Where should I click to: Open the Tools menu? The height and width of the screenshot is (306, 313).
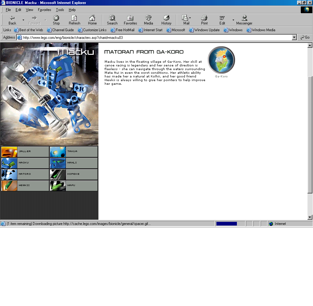click(60, 10)
